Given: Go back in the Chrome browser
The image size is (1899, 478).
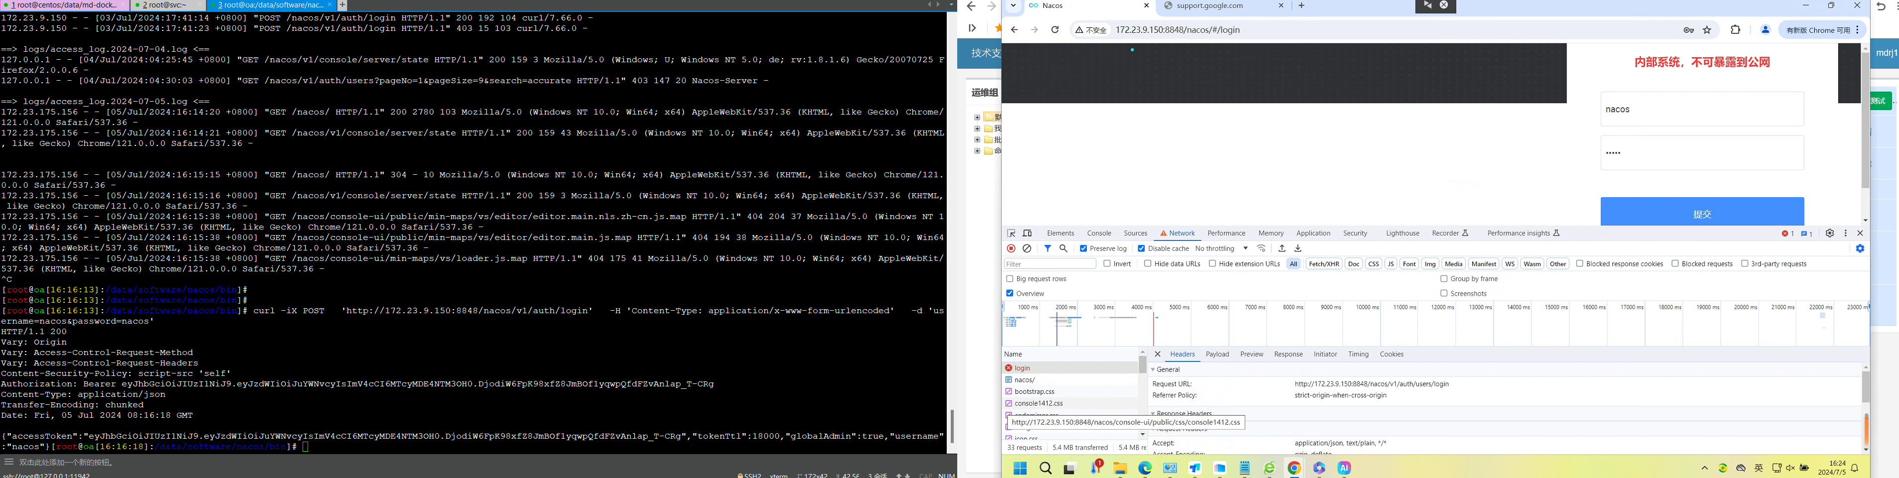Looking at the screenshot, I should 1015,30.
